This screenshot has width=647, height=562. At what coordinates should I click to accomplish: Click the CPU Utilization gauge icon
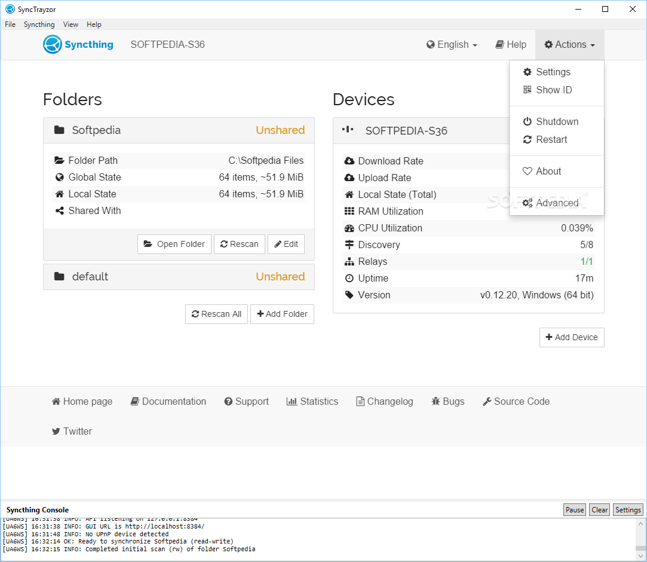349,228
